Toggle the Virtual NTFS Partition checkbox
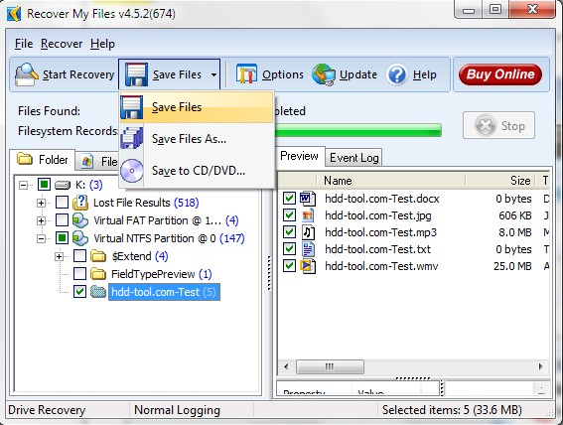563x425 pixels. click(x=63, y=238)
